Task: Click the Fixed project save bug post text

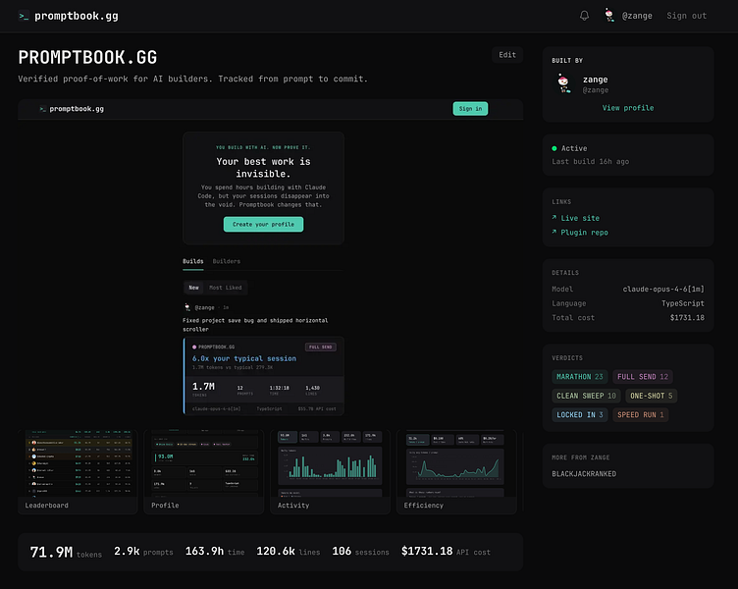Action: 255,324
